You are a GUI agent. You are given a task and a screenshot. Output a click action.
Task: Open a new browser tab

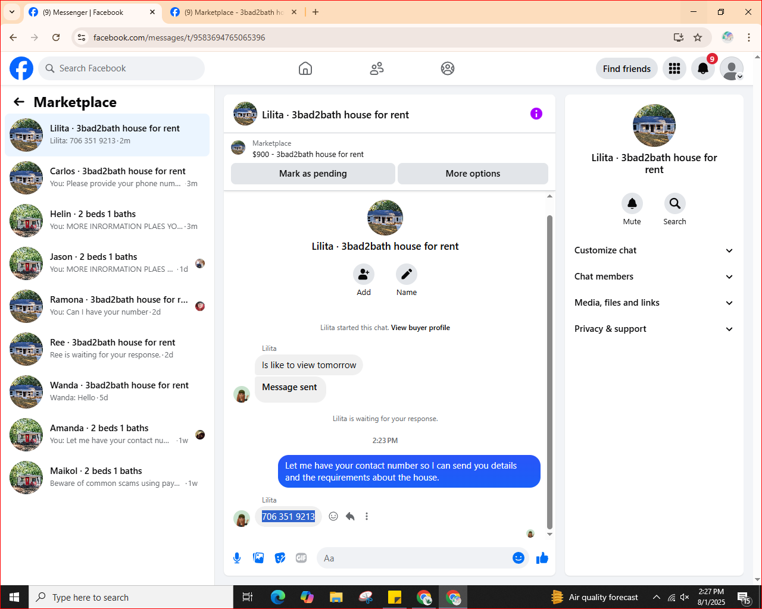pos(316,12)
